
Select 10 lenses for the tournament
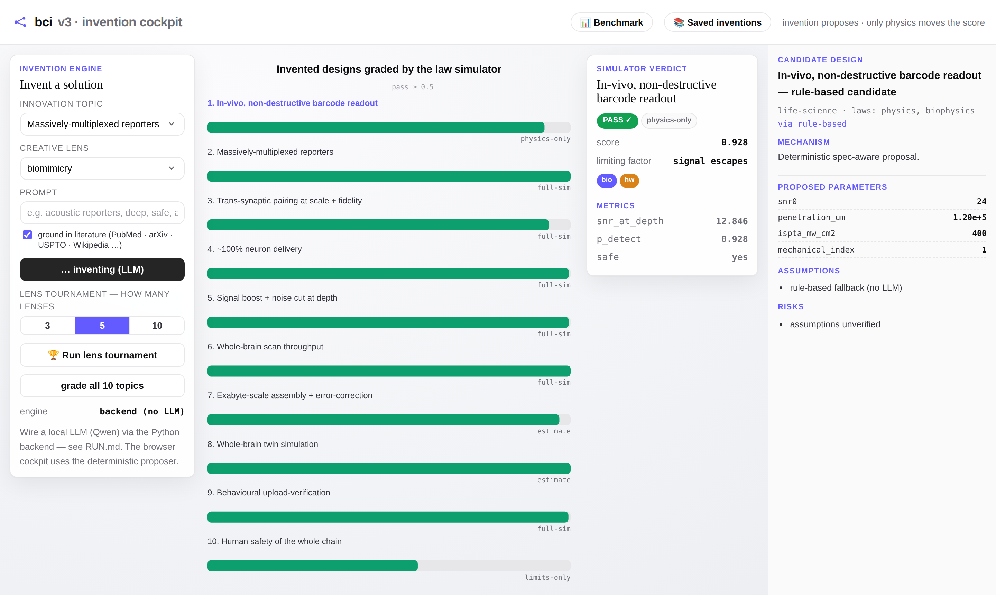click(157, 326)
